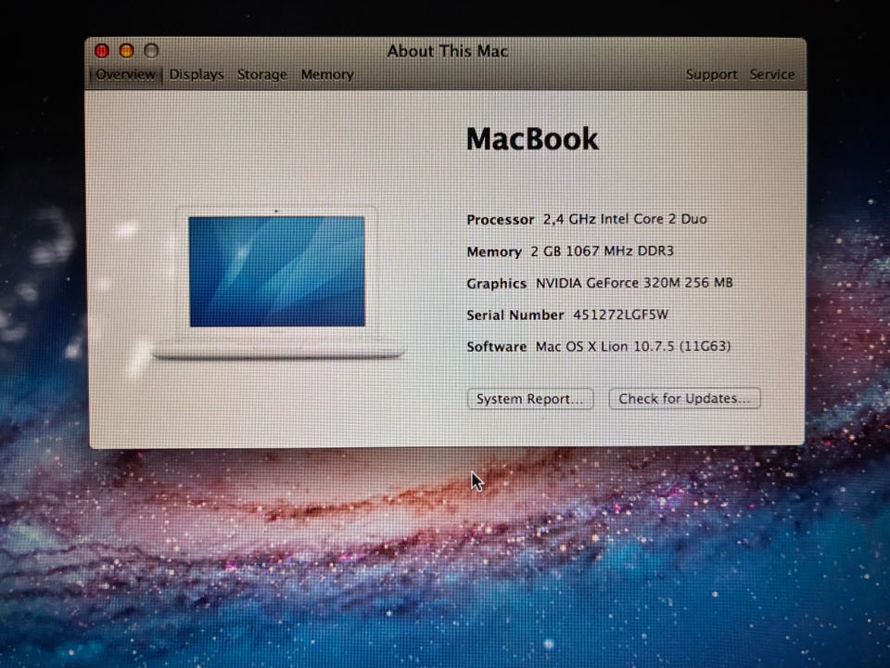
Task: Click the serial number 451272LGF5W
Action: point(620,315)
